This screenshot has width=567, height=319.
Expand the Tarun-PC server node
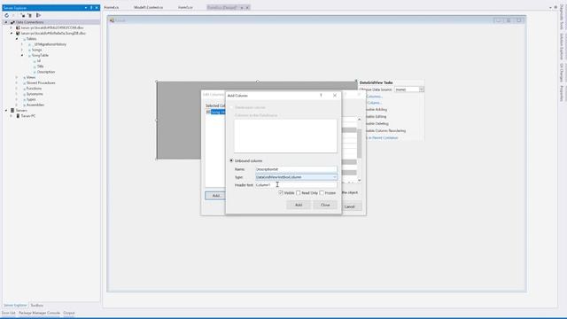click(x=12, y=116)
